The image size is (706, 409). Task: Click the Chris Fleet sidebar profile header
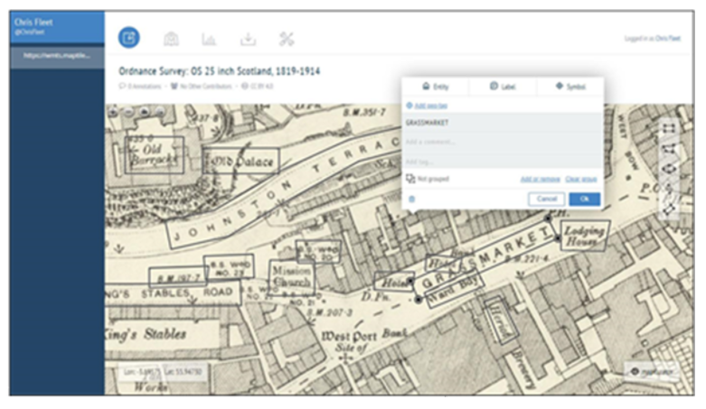click(x=57, y=27)
